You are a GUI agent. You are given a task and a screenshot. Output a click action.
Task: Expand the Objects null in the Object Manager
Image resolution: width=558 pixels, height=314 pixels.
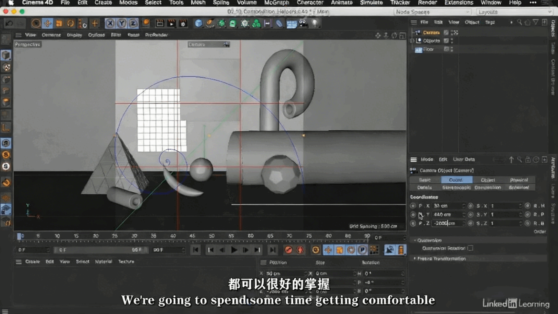(x=412, y=41)
